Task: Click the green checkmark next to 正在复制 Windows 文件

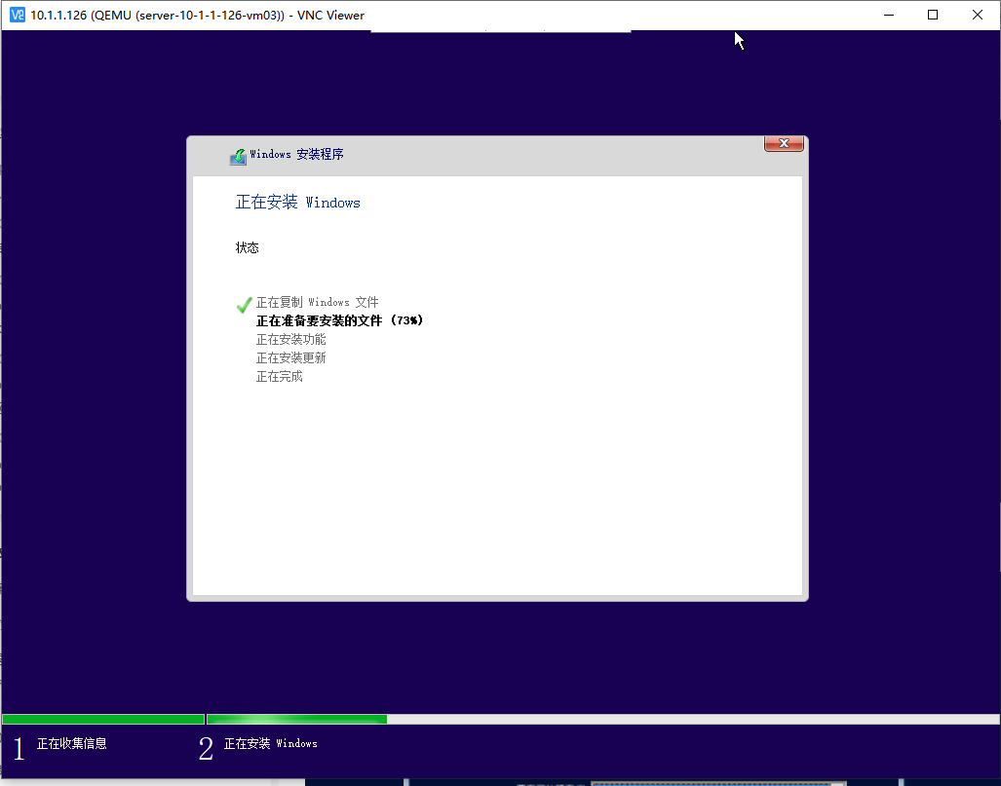Action: pos(244,304)
